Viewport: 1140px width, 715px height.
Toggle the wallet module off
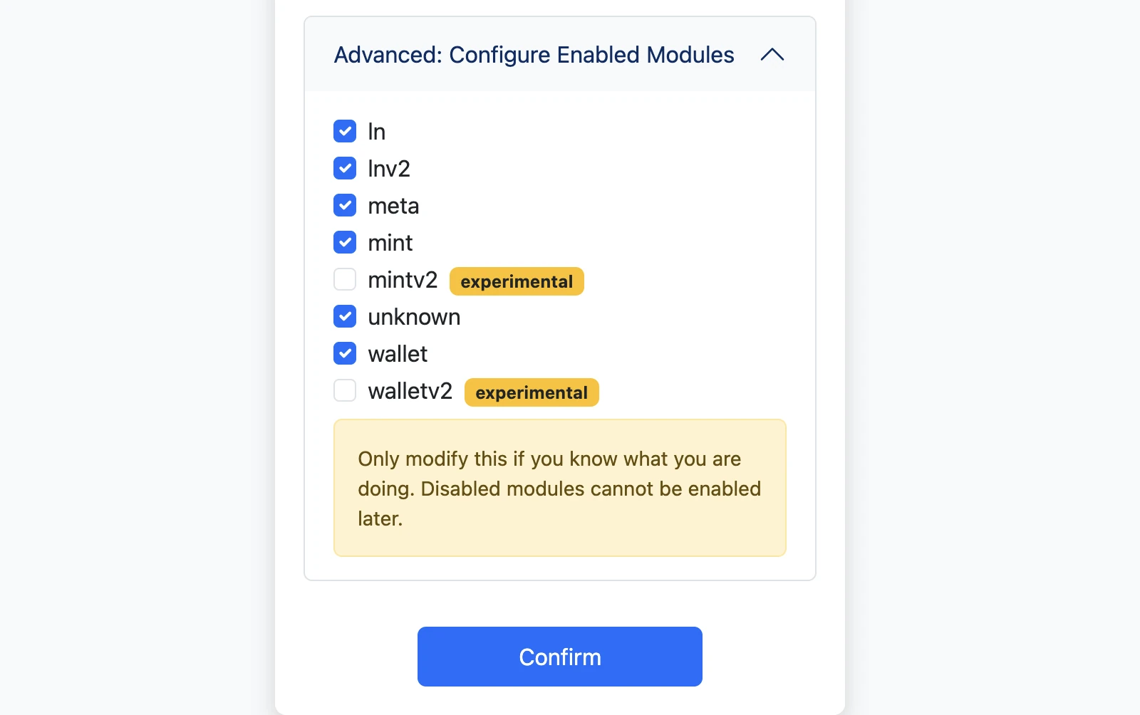(x=345, y=353)
